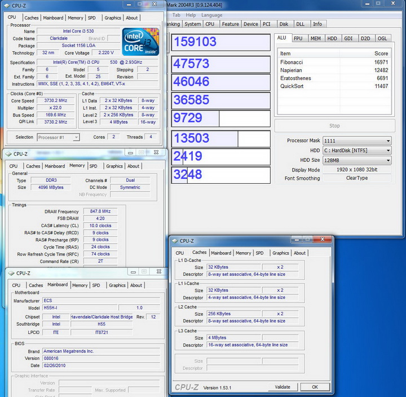Select the FPU tab in the benchmark window
406x397 pixels.
(x=298, y=38)
